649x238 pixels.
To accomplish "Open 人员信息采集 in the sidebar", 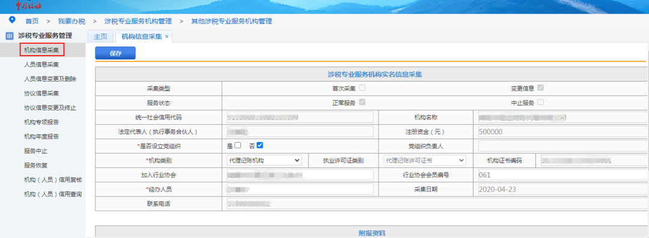I will pyautogui.click(x=41, y=65).
